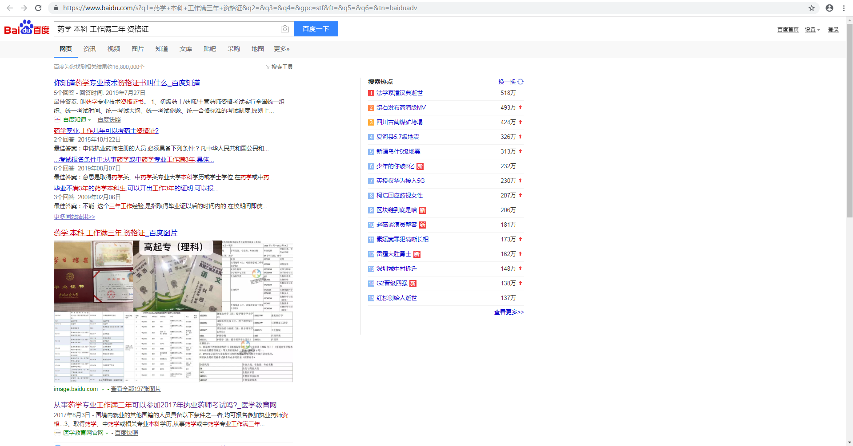853x446 pixels.
Task: Switch to the 视频 tab
Action: pos(114,49)
